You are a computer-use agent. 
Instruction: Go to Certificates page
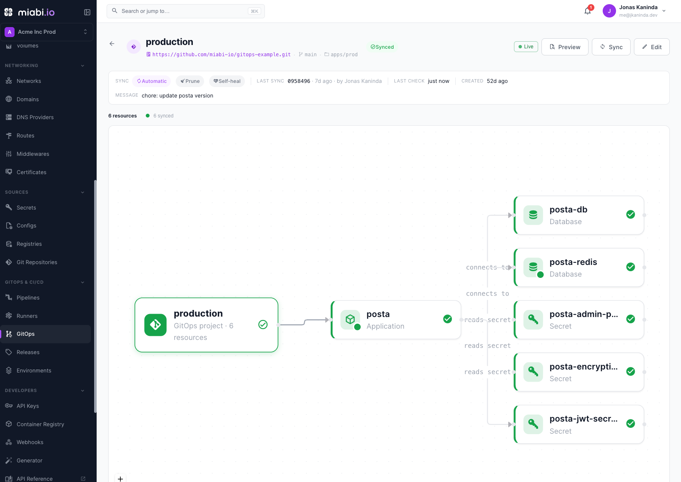pyautogui.click(x=45, y=172)
